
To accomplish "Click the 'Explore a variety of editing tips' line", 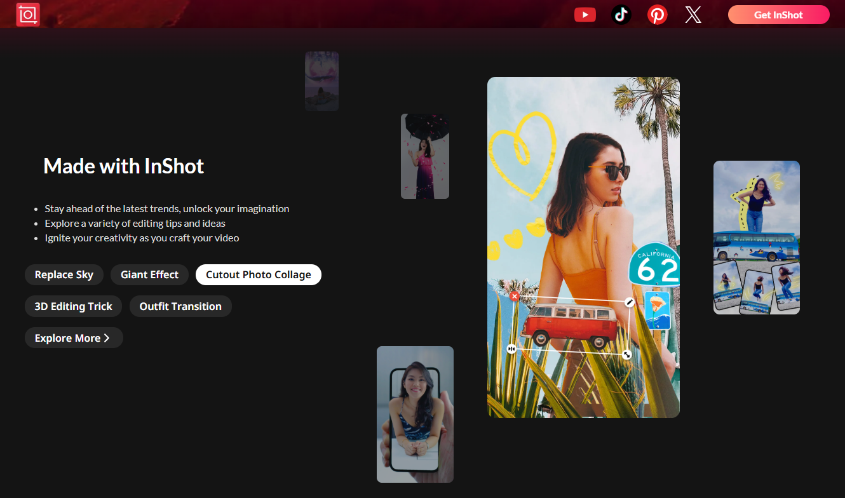I will (135, 223).
